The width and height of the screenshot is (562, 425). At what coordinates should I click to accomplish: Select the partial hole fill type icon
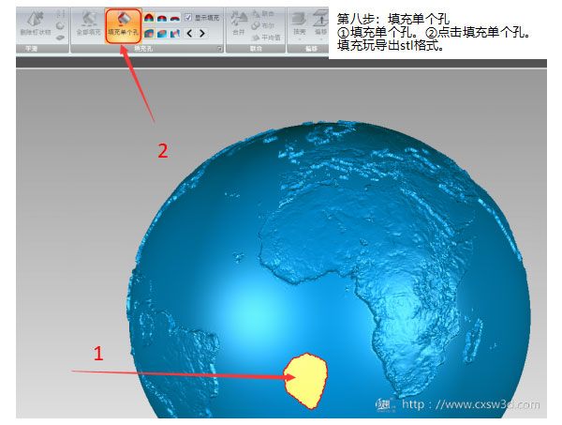162,34
